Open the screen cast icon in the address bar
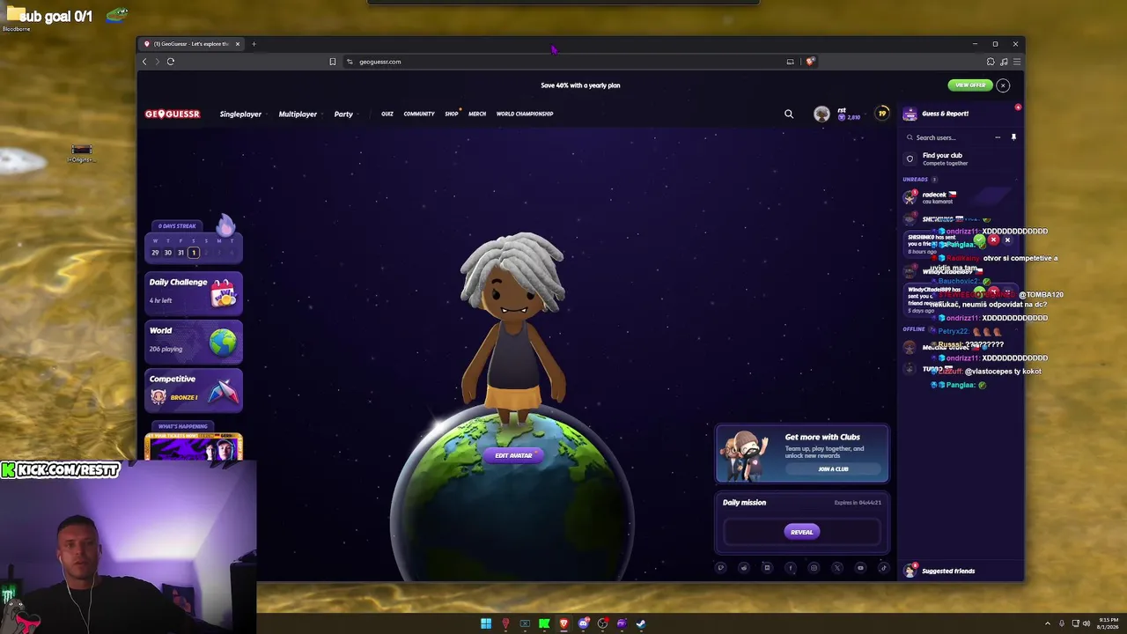The width and height of the screenshot is (1127, 634). pyautogui.click(x=790, y=62)
